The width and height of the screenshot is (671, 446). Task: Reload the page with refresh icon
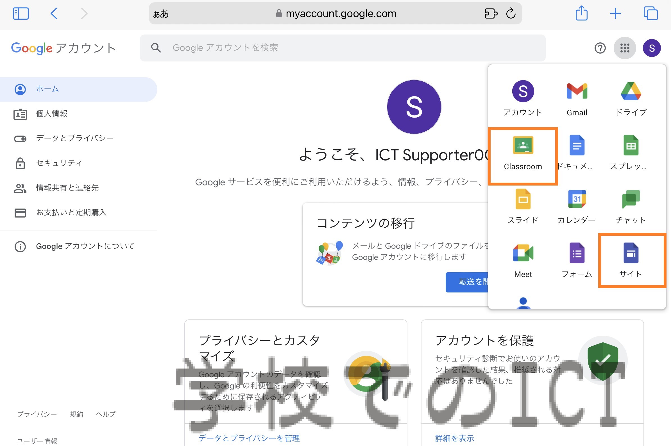click(x=511, y=13)
